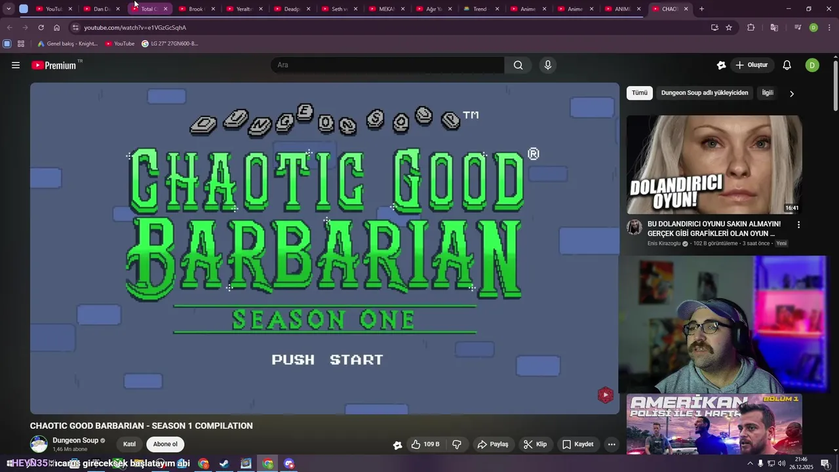Click the sparkle icon beside the like button

pyautogui.click(x=397, y=444)
